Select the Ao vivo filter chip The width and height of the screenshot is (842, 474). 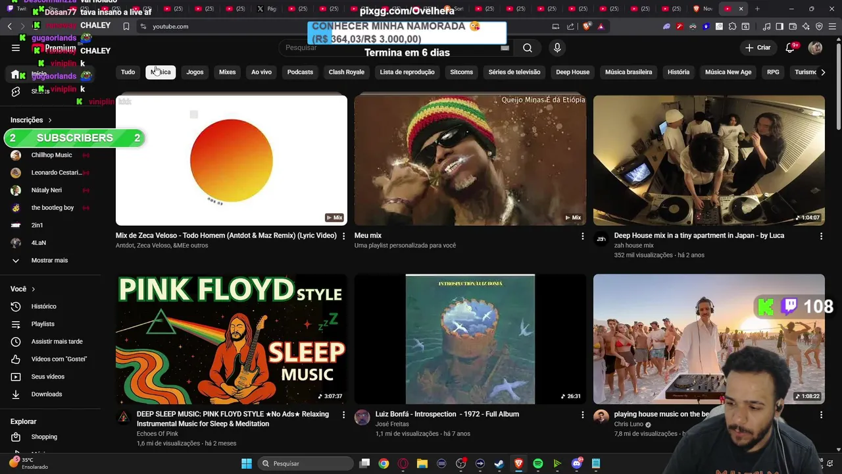(x=261, y=72)
